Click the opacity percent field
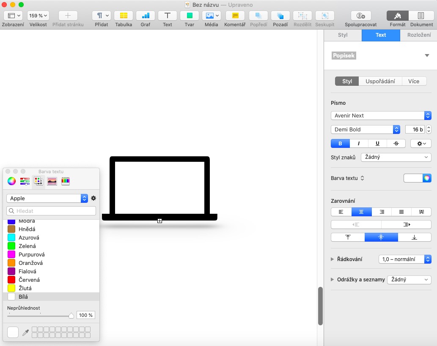The width and height of the screenshot is (437, 346). coord(86,315)
